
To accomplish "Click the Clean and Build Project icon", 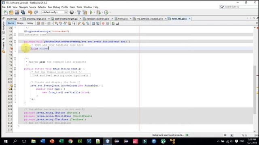I will click(x=85, y=12).
